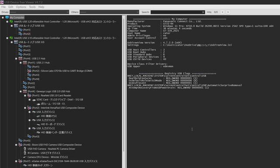Collapse the [Port1] : USB 2.1 Hub node
Screen dimensions: 280x168
click(x=21, y=63)
